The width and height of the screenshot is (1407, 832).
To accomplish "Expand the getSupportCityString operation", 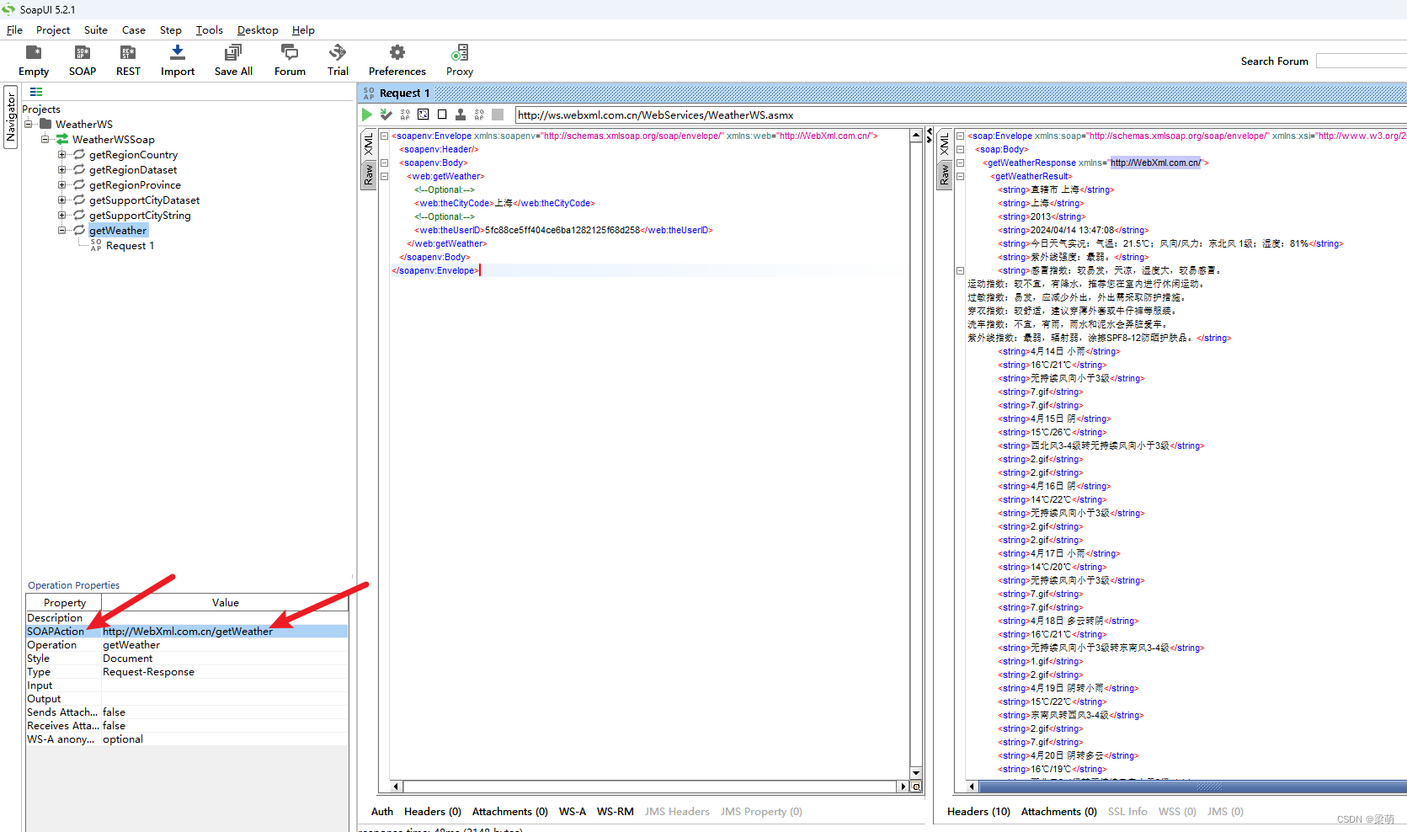I will pos(61,215).
